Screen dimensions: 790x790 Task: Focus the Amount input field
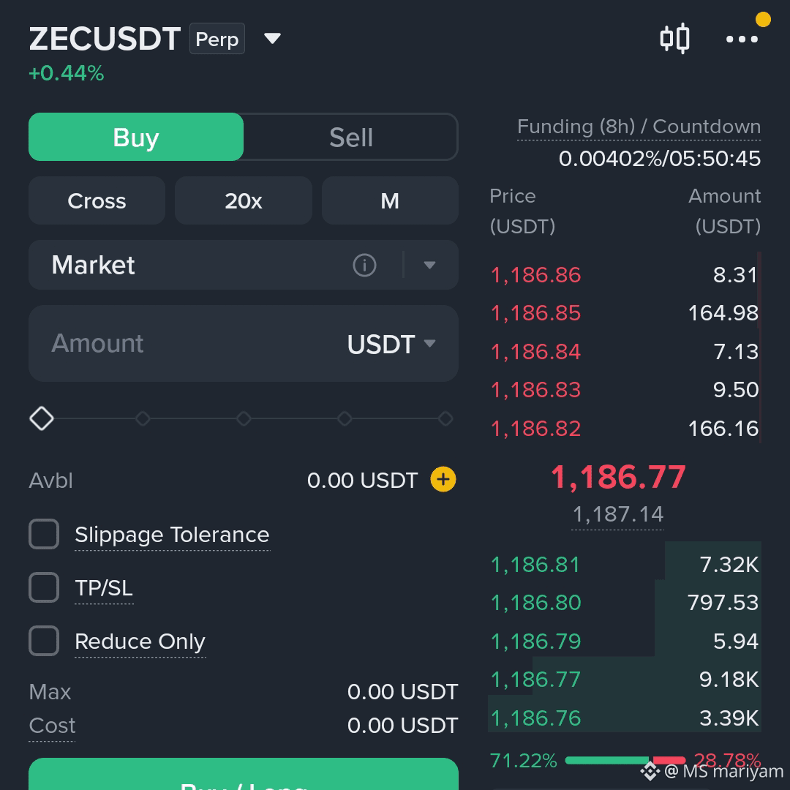[244, 343]
